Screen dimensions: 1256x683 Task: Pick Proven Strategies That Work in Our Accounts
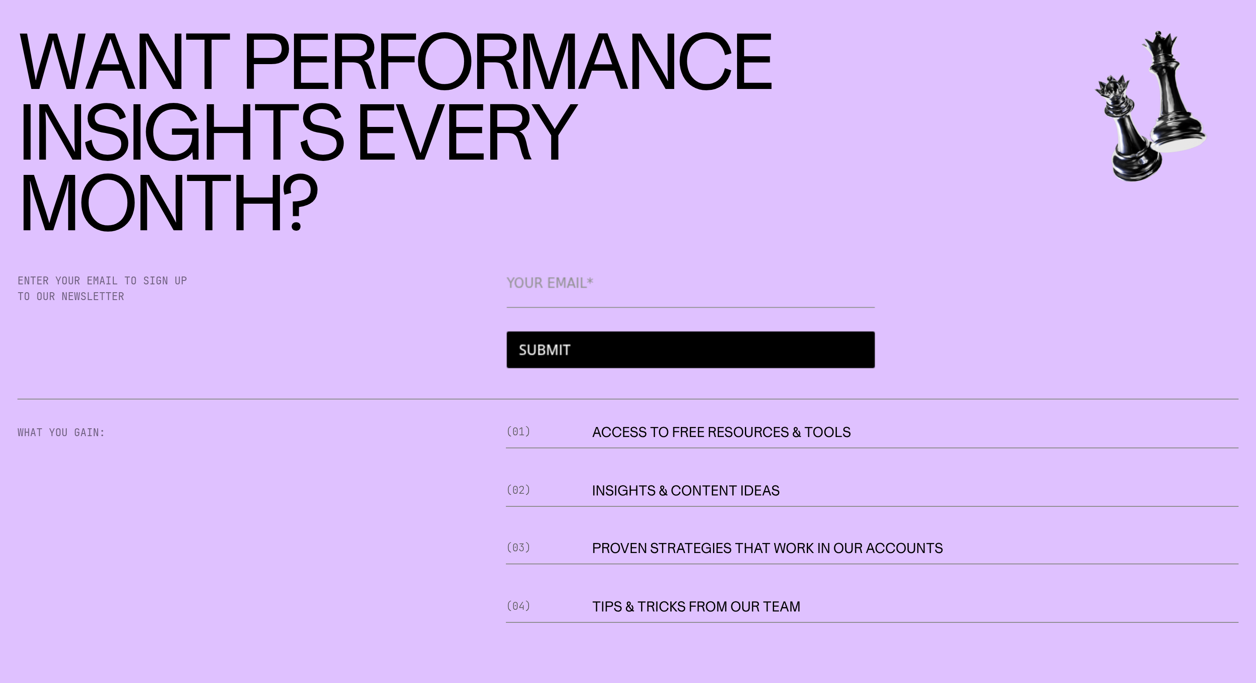click(x=767, y=548)
